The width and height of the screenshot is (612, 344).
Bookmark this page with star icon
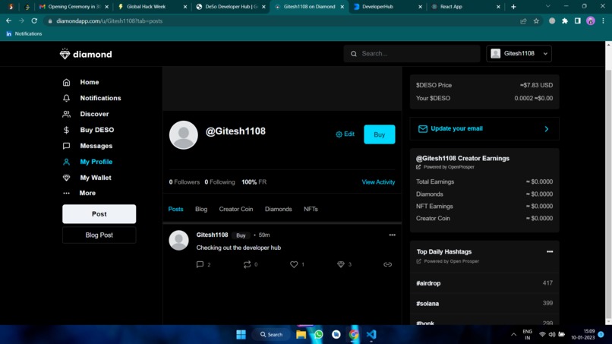coord(536,21)
